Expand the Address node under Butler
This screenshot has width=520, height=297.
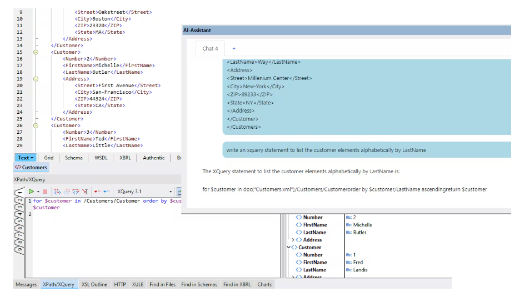tap(293, 240)
